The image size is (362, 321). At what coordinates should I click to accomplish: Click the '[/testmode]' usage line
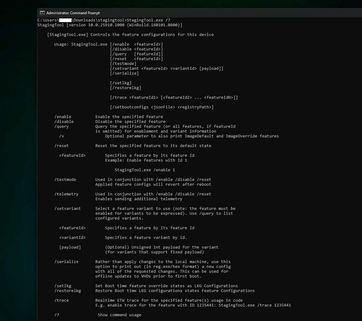[x=123, y=64]
